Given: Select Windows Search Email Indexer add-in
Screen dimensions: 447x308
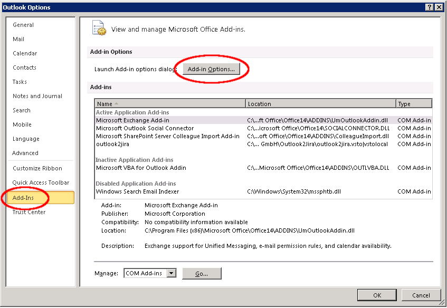Looking at the screenshot, I should (137, 191).
